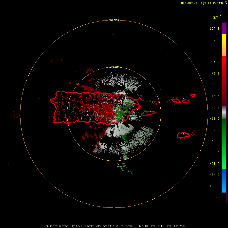Click the 76.7 velocity scale value
The width and height of the screenshot is (228, 228).
[216, 51]
